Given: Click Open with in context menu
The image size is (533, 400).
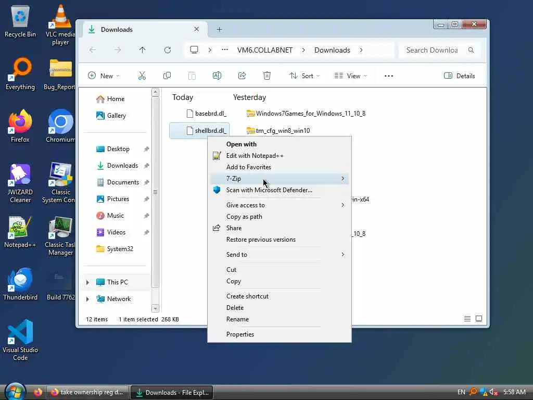Looking at the screenshot, I should 280,144.
